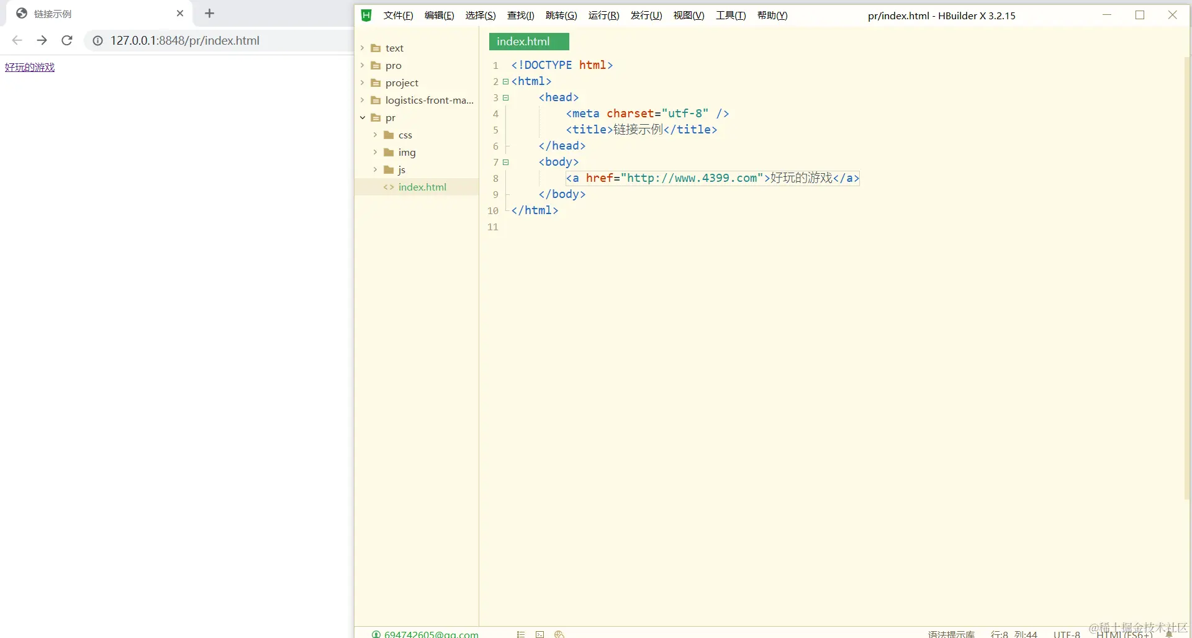The width and height of the screenshot is (1192, 638).
Task: Click the 行:8 列:44 position indicator
Action: [x=1014, y=634]
